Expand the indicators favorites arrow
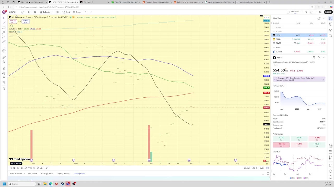The width and height of the screenshot is (334, 187). (54, 12)
